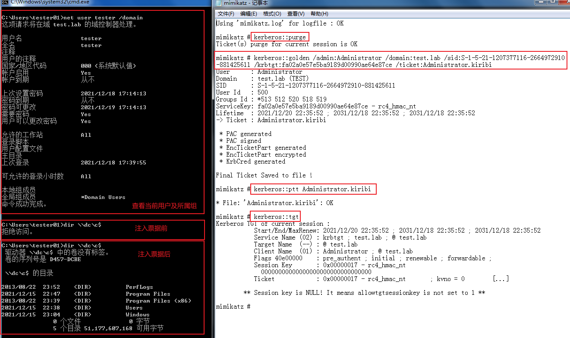Click the 卷的序列号是 D457-DCBE line
This screenshot has width=570, height=338.
click(43, 259)
